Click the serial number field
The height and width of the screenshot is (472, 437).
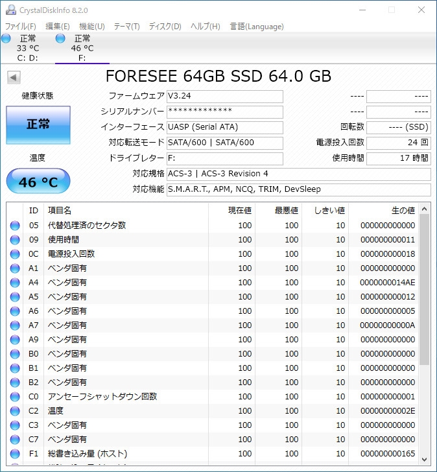pyautogui.click(x=225, y=112)
